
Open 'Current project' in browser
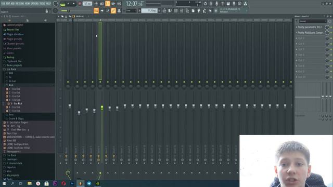[15, 25]
